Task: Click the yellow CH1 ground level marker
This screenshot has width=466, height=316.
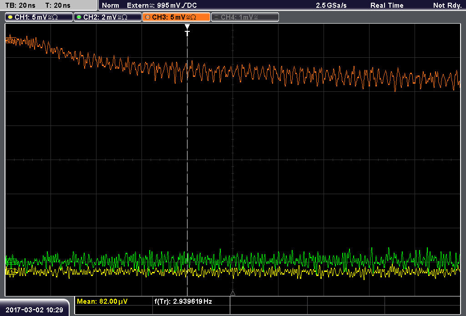Action: [x=11, y=271]
